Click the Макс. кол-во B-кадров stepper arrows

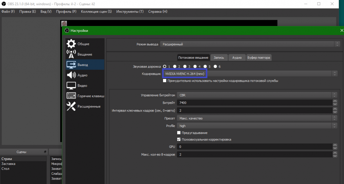tap(335, 155)
